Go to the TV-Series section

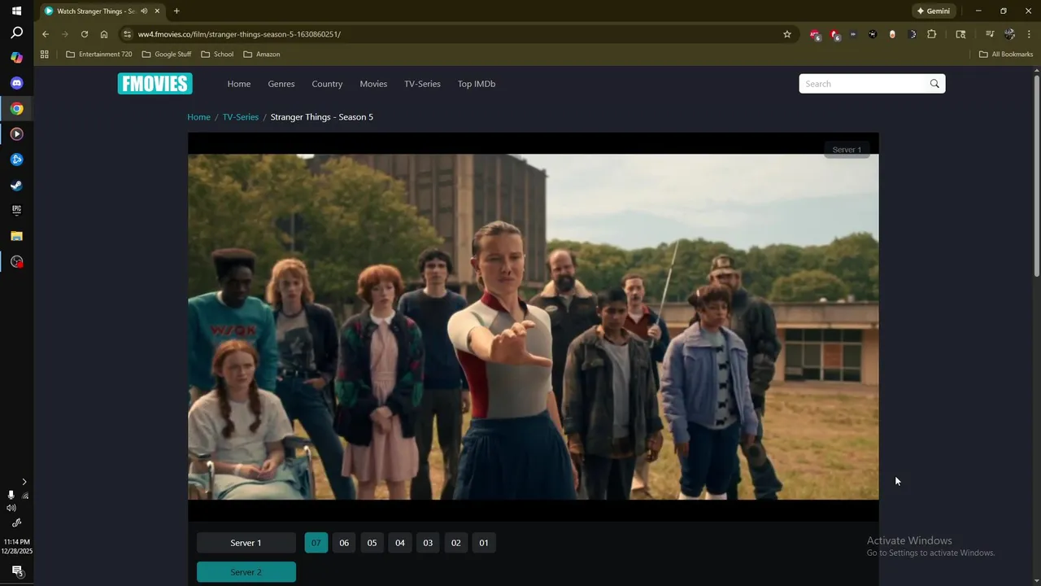(x=422, y=84)
